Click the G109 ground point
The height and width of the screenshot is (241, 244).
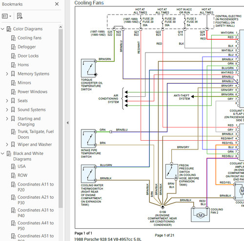[163, 206]
